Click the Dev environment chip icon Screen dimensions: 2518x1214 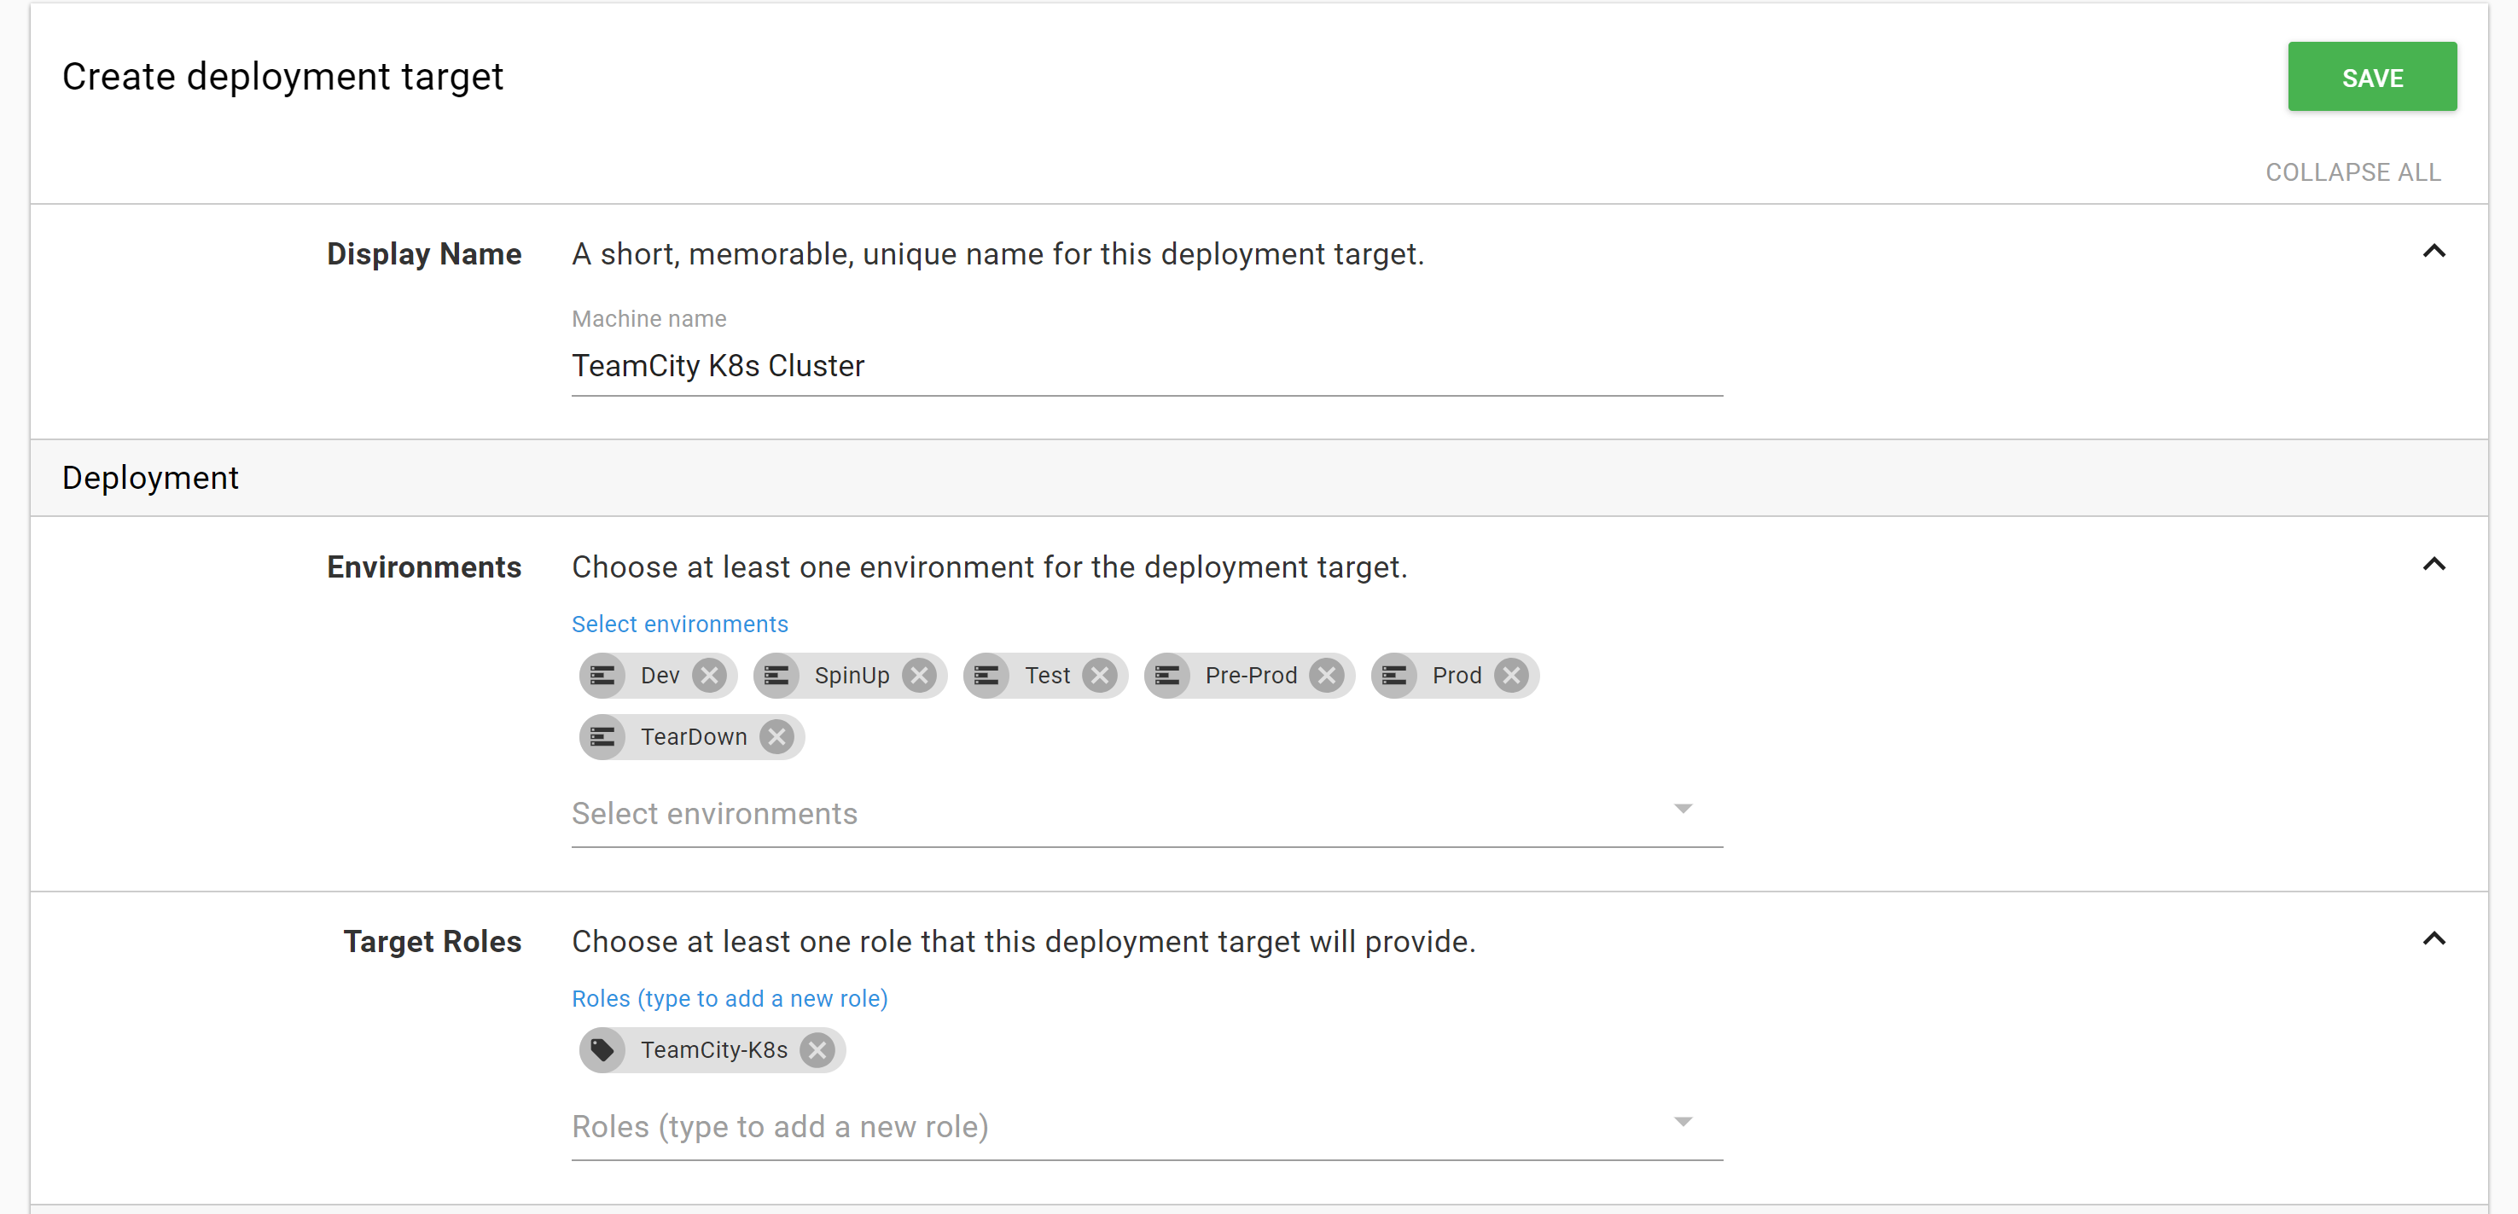click(x=603, y=676)
